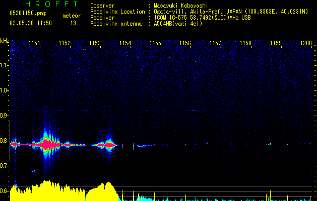Click the Ogata-vill. Akita-Pref. JAPAN location text
The image size is (317, 201).
(231, 12)
